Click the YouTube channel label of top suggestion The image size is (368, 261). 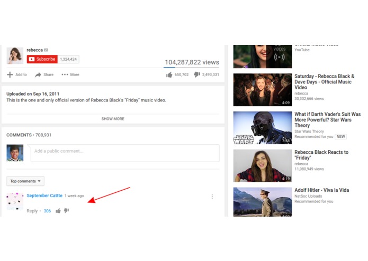pos(302,50)
